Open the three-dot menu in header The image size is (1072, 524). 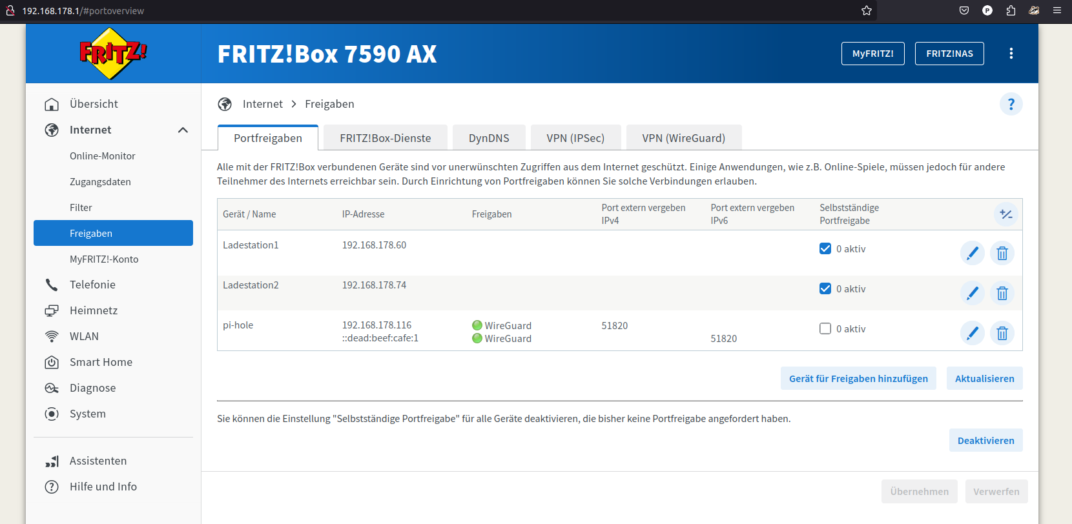click(1011, 54)
